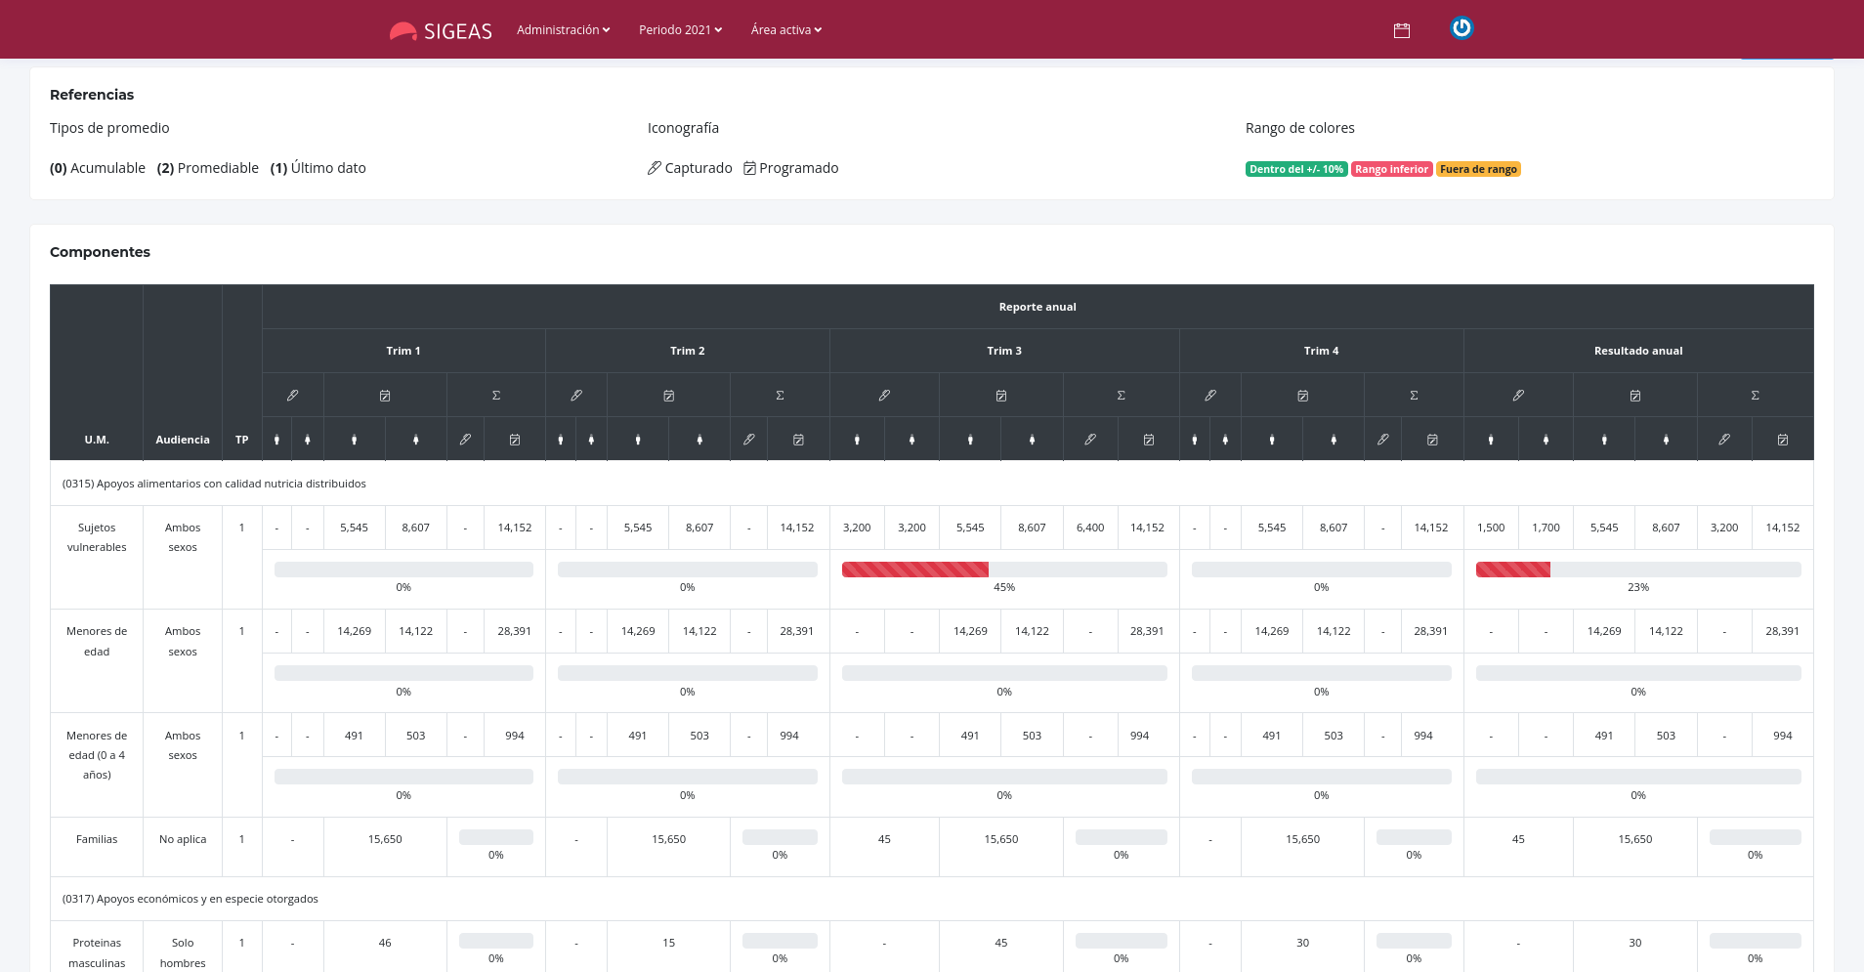Click the 'Menores de edad (0 a 4 años)' label
Screen dimensions: 1864x972
tap(97, 755)
